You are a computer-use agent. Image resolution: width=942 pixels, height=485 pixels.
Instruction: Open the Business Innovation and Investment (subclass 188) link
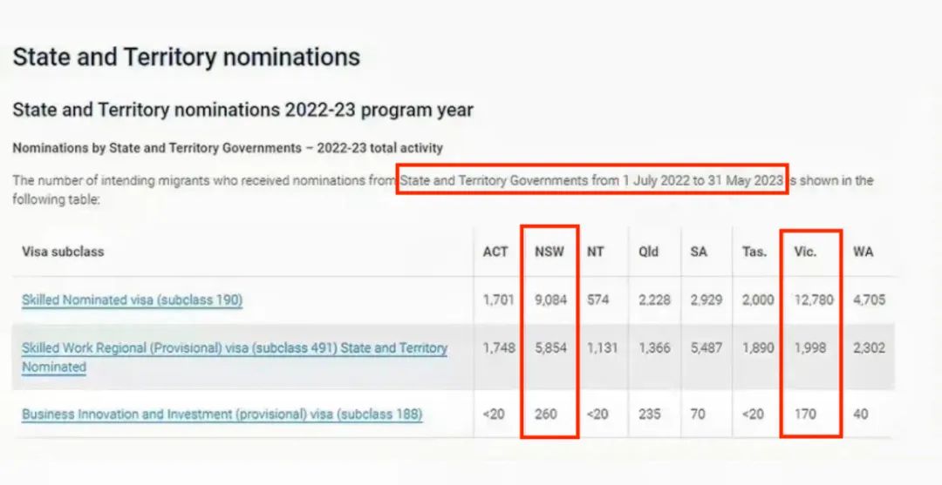[x=222, y=414]
